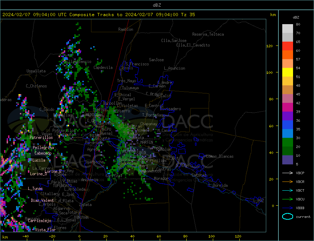The width and height of the screenshot is (314, 241).
Task: Click the blue VBBB arrow icon
Action: tap(287, 208)
